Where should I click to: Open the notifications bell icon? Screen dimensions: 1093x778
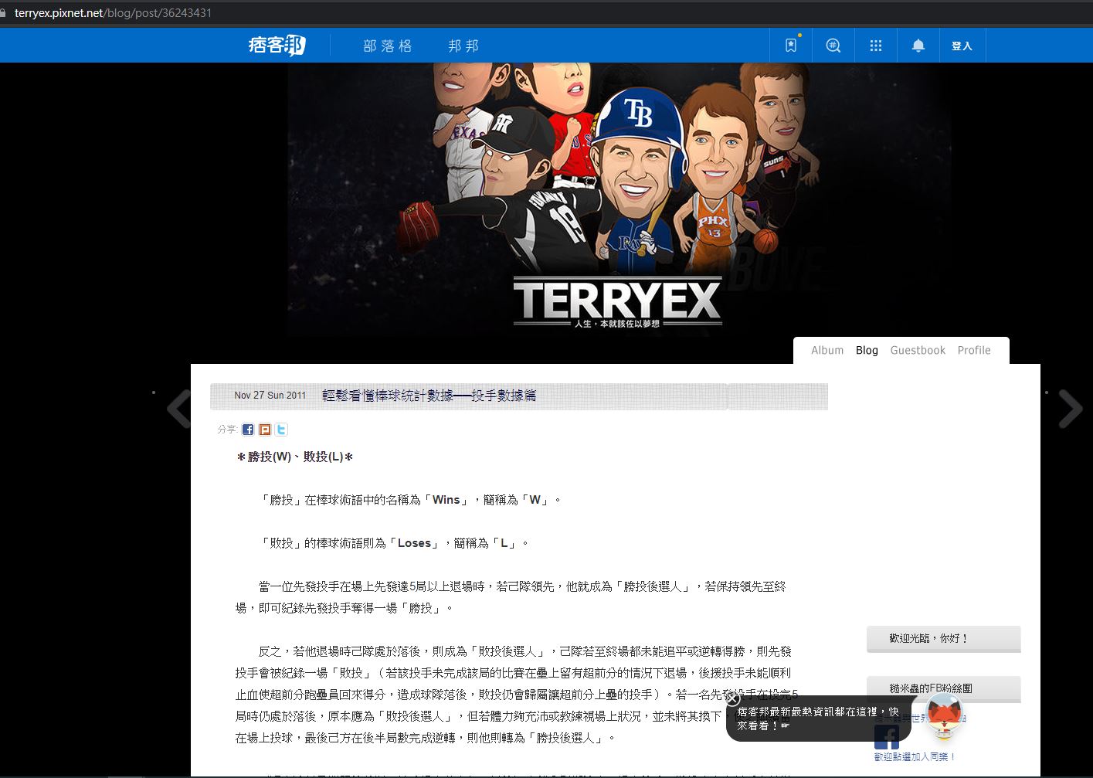click(918, 46)
